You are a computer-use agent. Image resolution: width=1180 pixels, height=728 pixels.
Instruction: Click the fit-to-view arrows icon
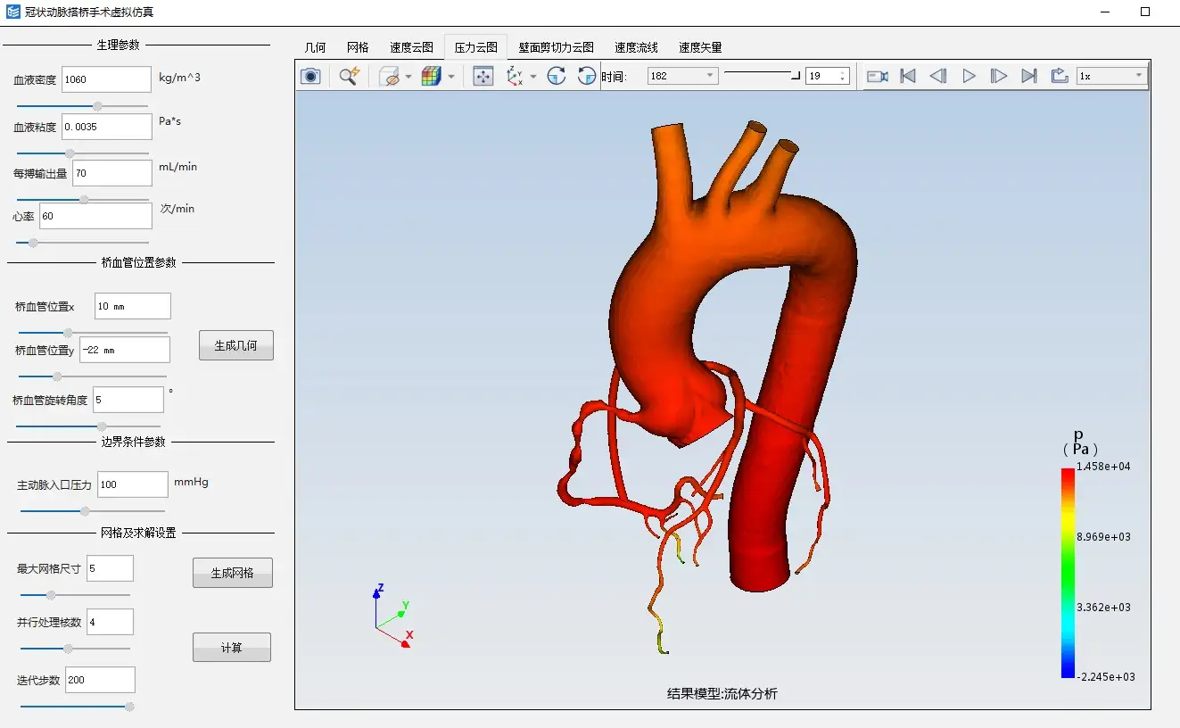[483, 76]
